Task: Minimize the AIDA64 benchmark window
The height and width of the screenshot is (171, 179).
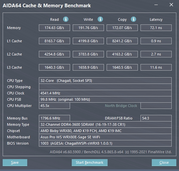Action: pos(156,5)
